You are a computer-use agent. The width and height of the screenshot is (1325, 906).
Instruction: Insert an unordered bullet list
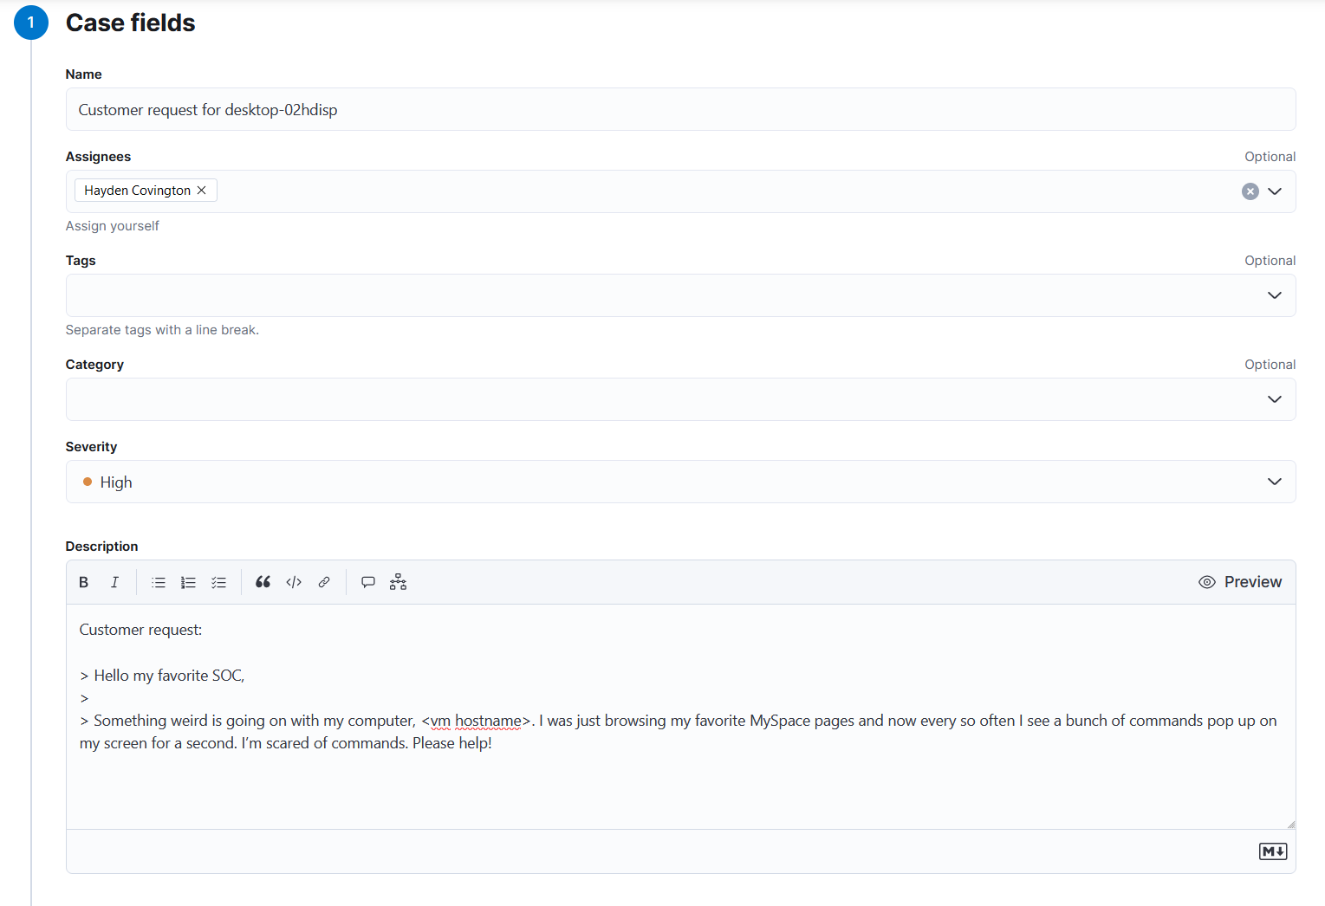[x=159, y=582]
